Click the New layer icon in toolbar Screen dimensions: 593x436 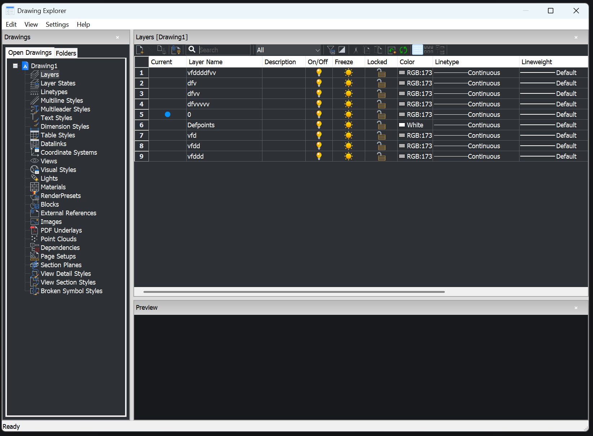click(140, 50)
